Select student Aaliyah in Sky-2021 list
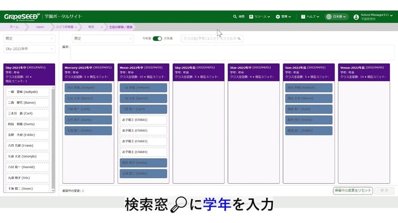Image resolution: width=398 pixels, height=223 pixels. (27, 92)
